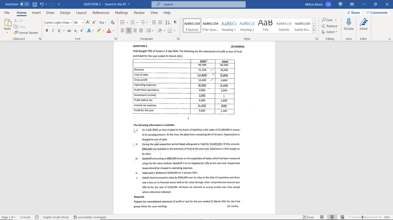Open the font size dropdown

[x=83, y=22]
